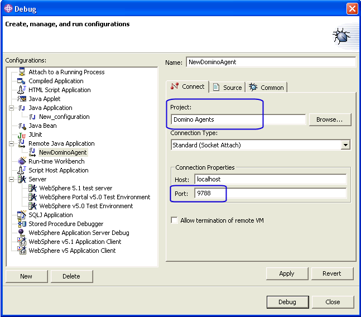Select WebSphere Application Server Debug entry
Image resolution: width=361 pixels, height=317 pixels.
click(79, 233)
